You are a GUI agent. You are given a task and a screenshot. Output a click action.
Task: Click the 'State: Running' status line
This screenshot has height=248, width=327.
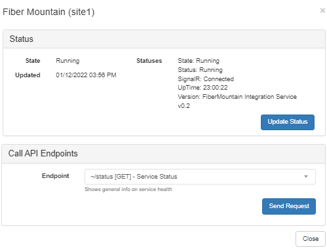(x=199, y=61)
